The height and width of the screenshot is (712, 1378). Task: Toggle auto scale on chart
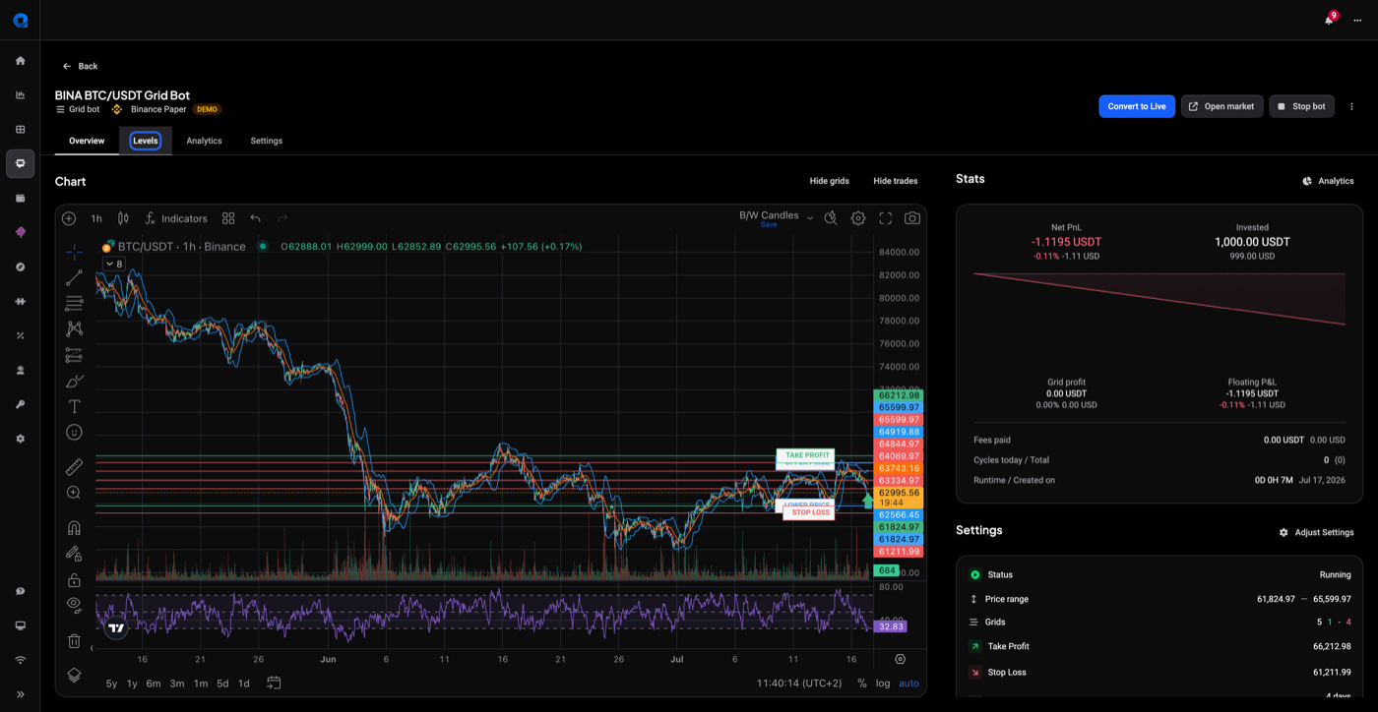pos(908,683)
